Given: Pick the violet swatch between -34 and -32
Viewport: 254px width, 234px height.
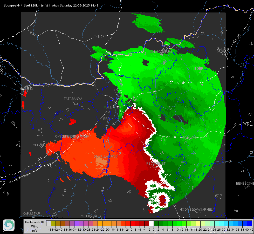Looking at the screenshot, I should pos(77,223).
